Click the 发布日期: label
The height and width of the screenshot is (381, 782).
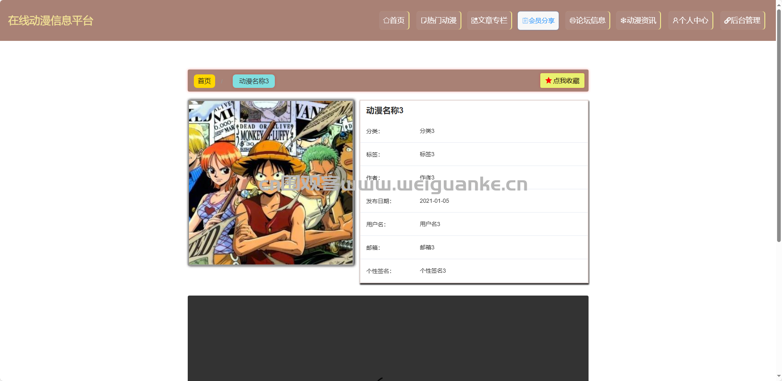coord(379,201)
